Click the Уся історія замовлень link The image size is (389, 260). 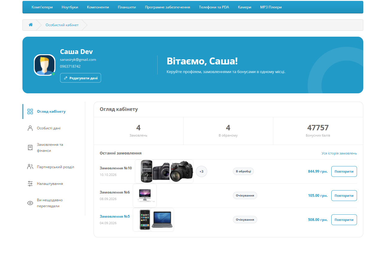(x=339, y=153)
